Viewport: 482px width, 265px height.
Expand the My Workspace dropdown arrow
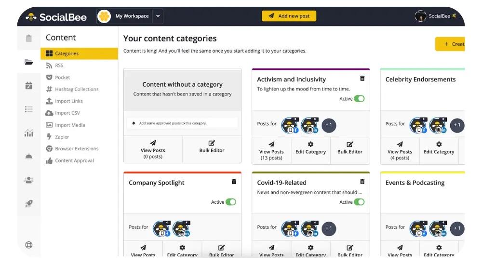158,16
